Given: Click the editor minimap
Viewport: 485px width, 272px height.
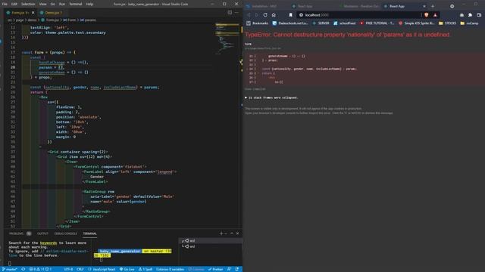Looking at the screenshot, I should [x=227, y=39].
